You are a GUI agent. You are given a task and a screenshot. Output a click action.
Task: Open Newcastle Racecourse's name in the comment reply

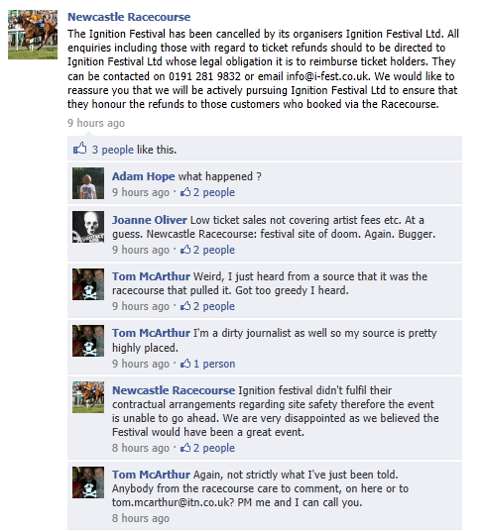(174, 390)
